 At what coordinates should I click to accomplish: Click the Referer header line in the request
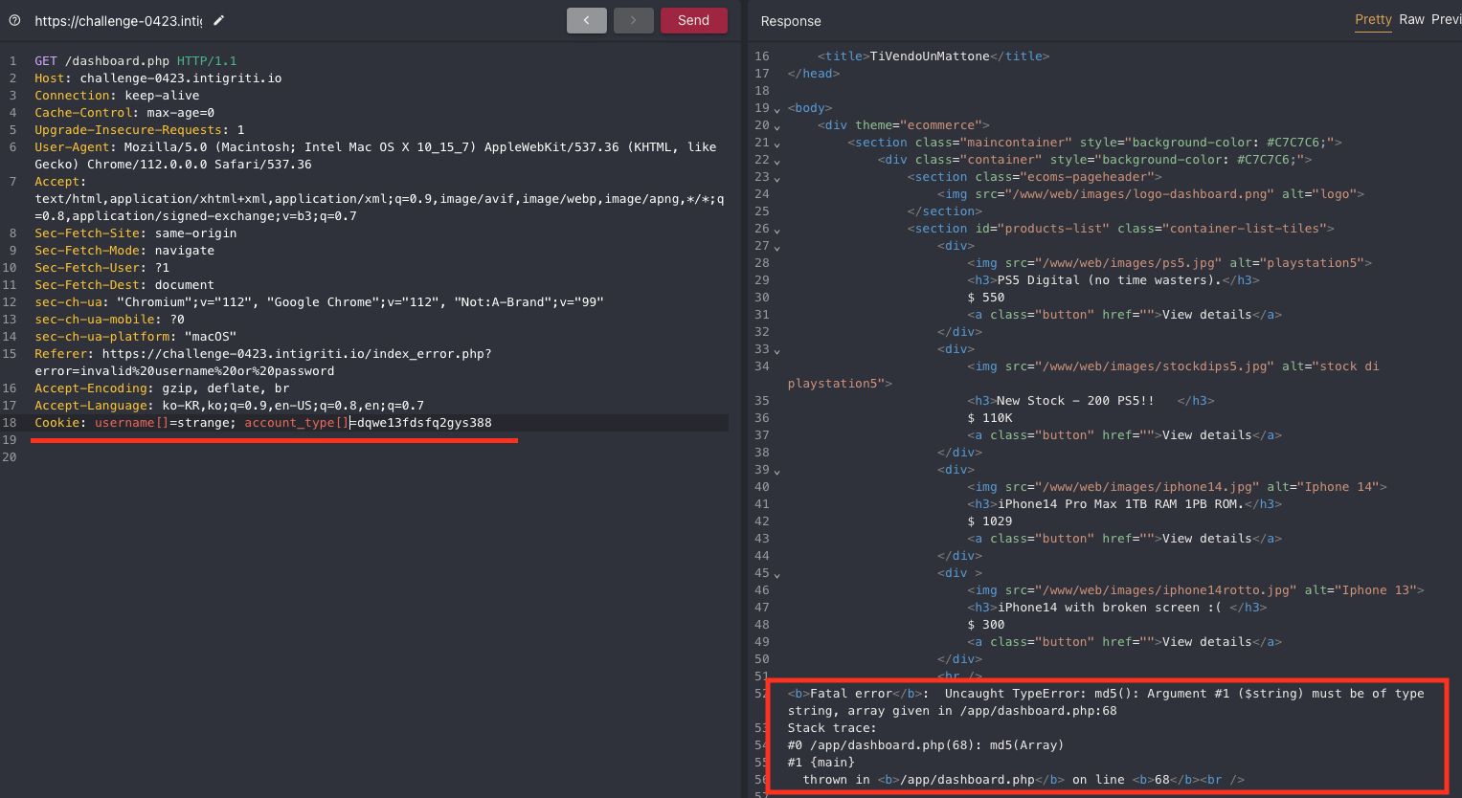[262, 354]
